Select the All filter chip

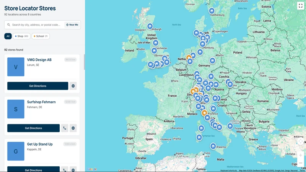coord(8,36)
